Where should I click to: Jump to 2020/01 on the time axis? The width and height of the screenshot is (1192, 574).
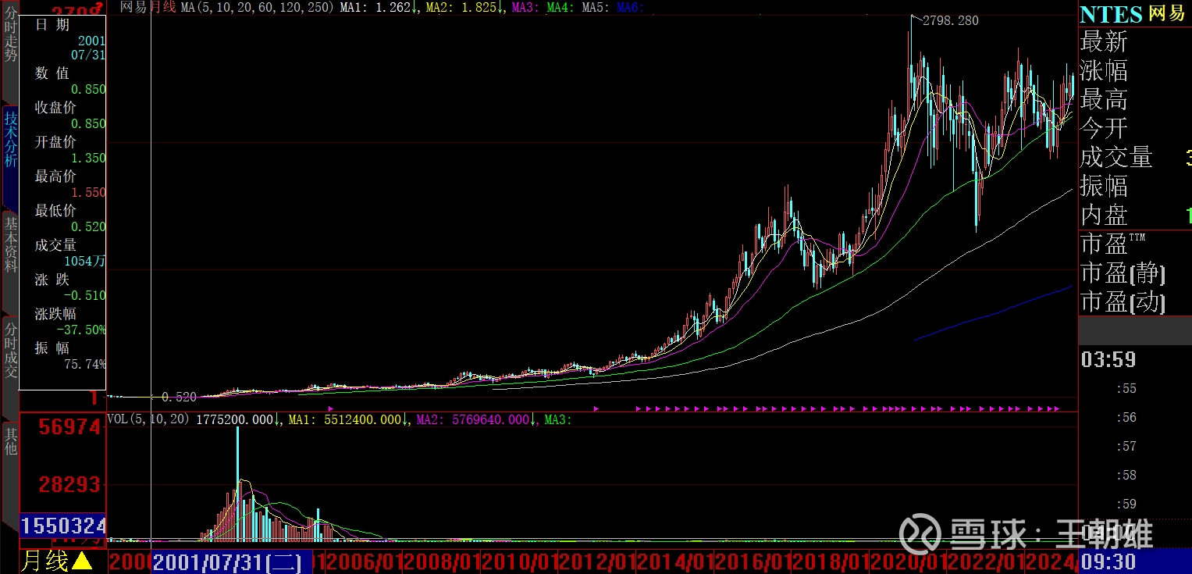click(908, 562)
